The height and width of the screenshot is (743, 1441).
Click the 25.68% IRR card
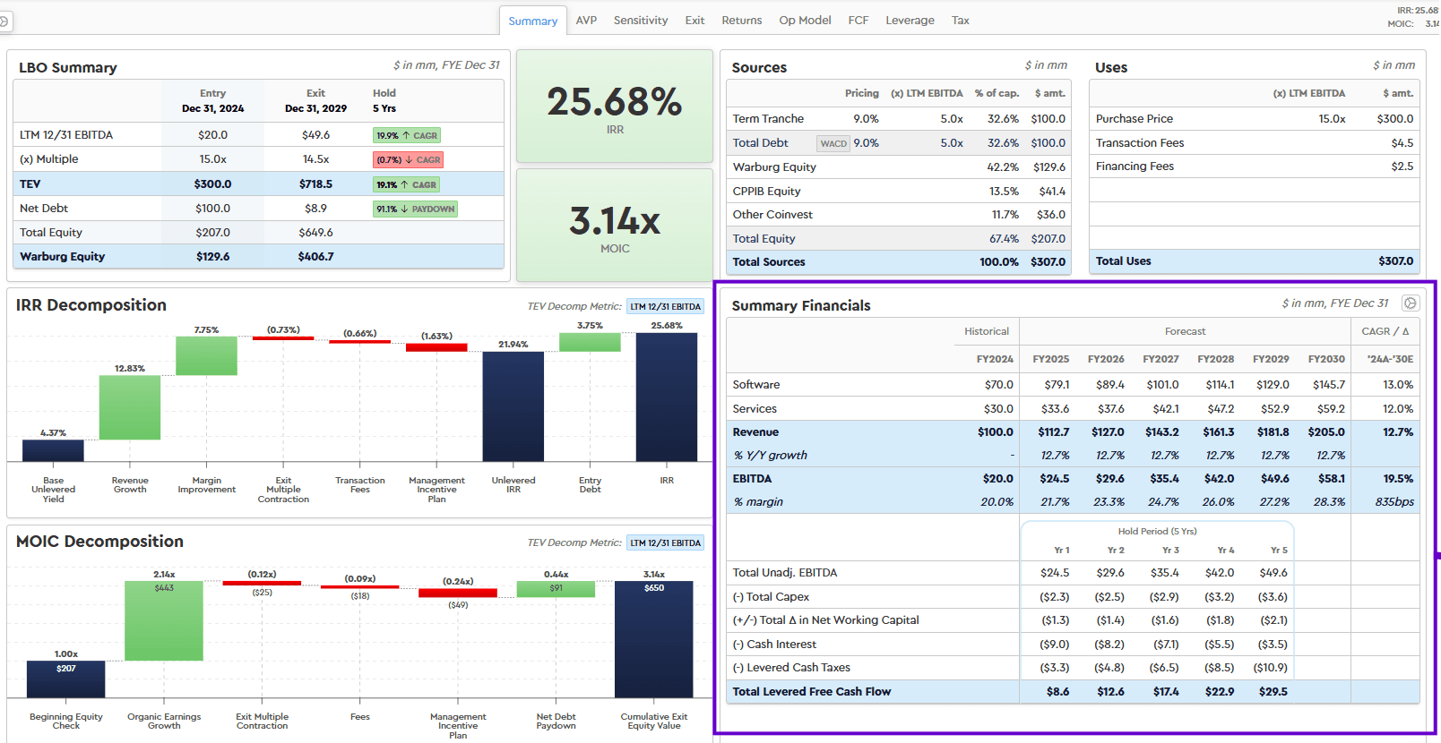pyautogui.click(x=615, y=107)
